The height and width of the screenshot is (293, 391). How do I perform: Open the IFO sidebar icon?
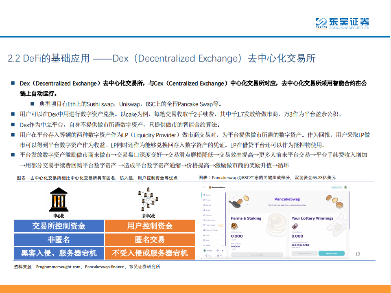pyautogui.click(x=205, y=240)
